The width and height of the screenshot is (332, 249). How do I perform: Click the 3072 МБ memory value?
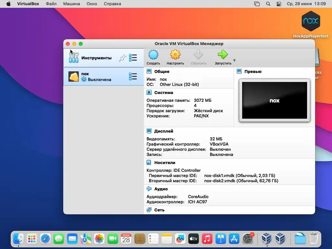(203, 101)
